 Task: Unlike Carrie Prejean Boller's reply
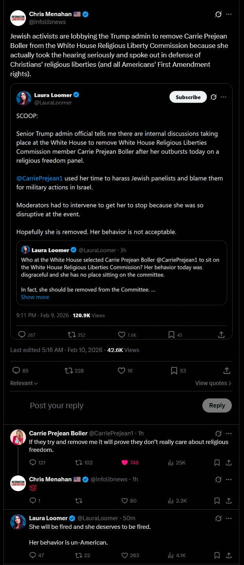125,462
